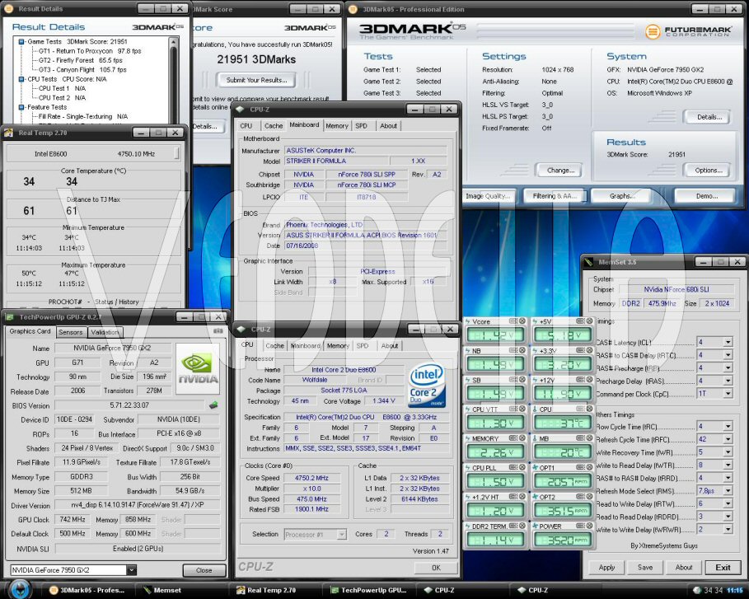Image resolution: width=749 pixels, height=599 pixels.
Task: Click the Save button in MemSet
Action: coord(645,567)
